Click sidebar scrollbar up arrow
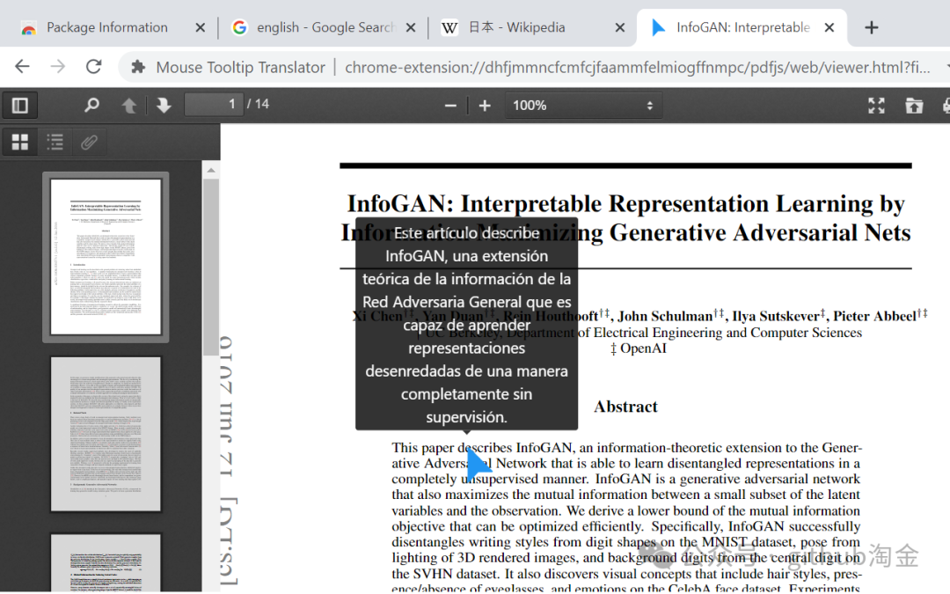950x594 pixels. (211, 171)
